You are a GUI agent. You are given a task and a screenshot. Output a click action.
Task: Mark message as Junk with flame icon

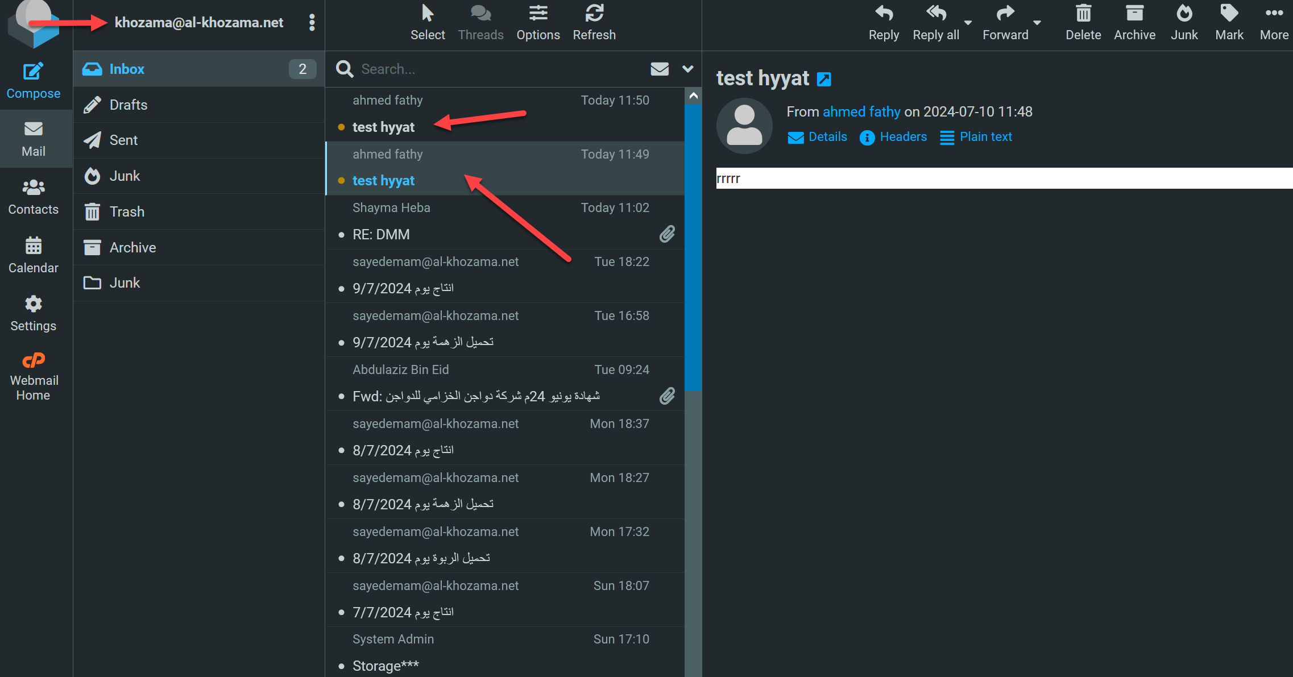(x=1184, y=14)
